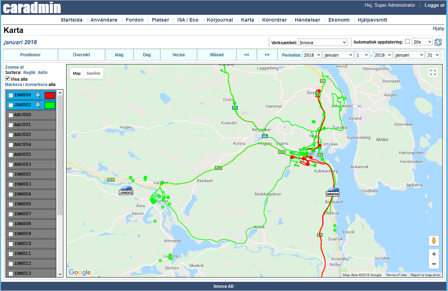This screenshot has height=291, width=448.
Task: Click the red color swatch for INN006
Action: [x=50, y=95]
